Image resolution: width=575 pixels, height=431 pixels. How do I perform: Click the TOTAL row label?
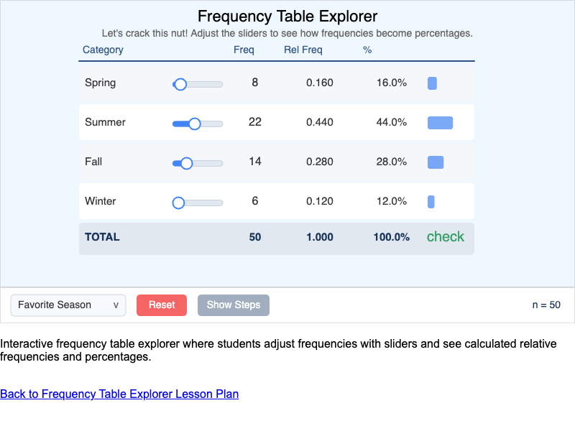[x=102, y=236]
